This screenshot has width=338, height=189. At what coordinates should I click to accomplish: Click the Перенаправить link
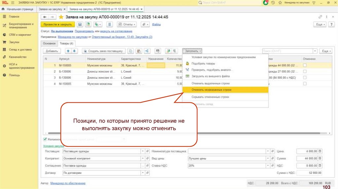coord(84,31)
